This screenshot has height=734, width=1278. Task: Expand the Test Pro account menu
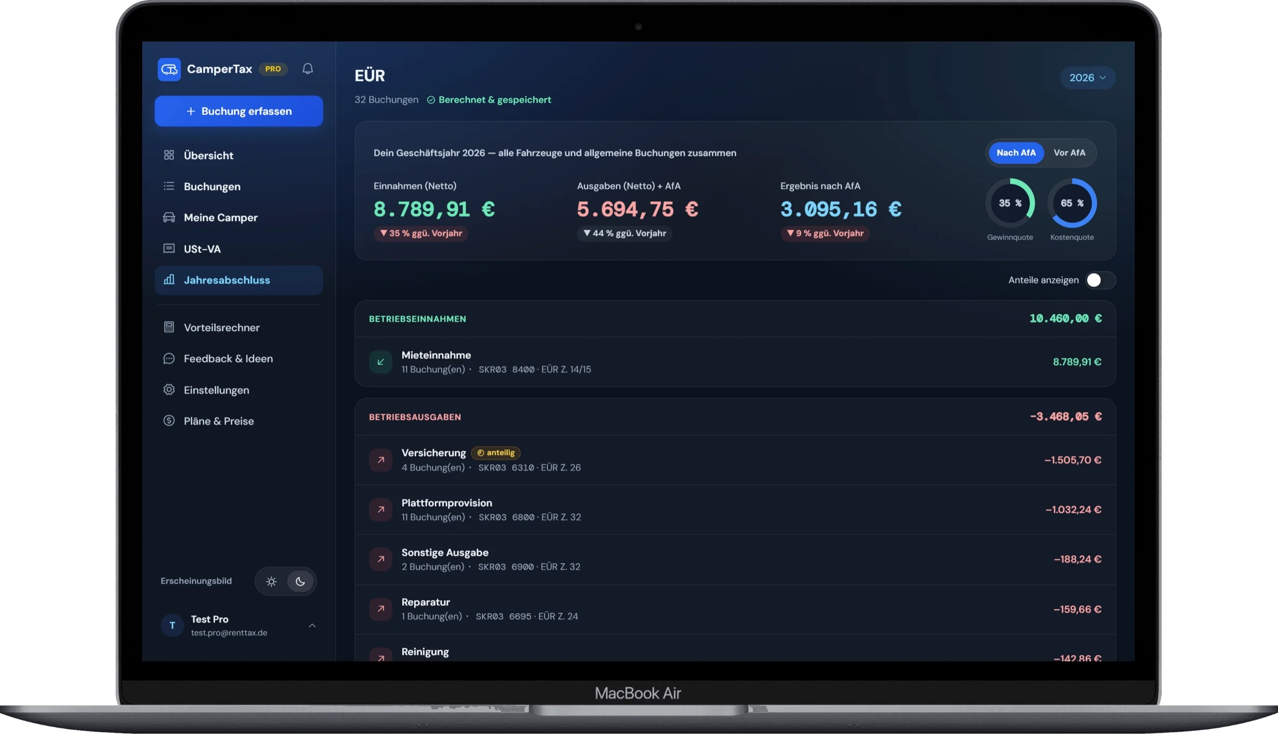[312, 625]
